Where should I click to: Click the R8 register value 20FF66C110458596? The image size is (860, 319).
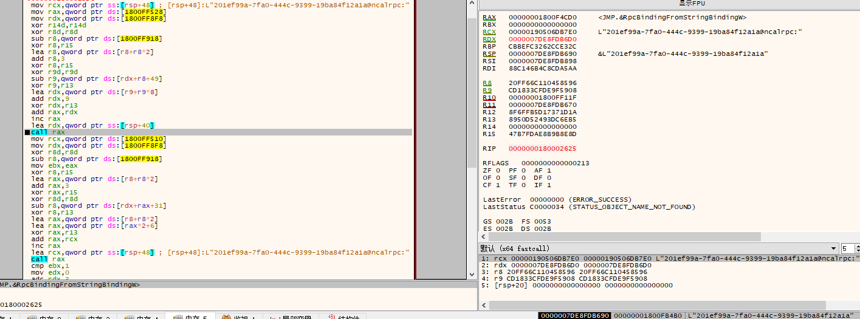click(x=543, y=83)
